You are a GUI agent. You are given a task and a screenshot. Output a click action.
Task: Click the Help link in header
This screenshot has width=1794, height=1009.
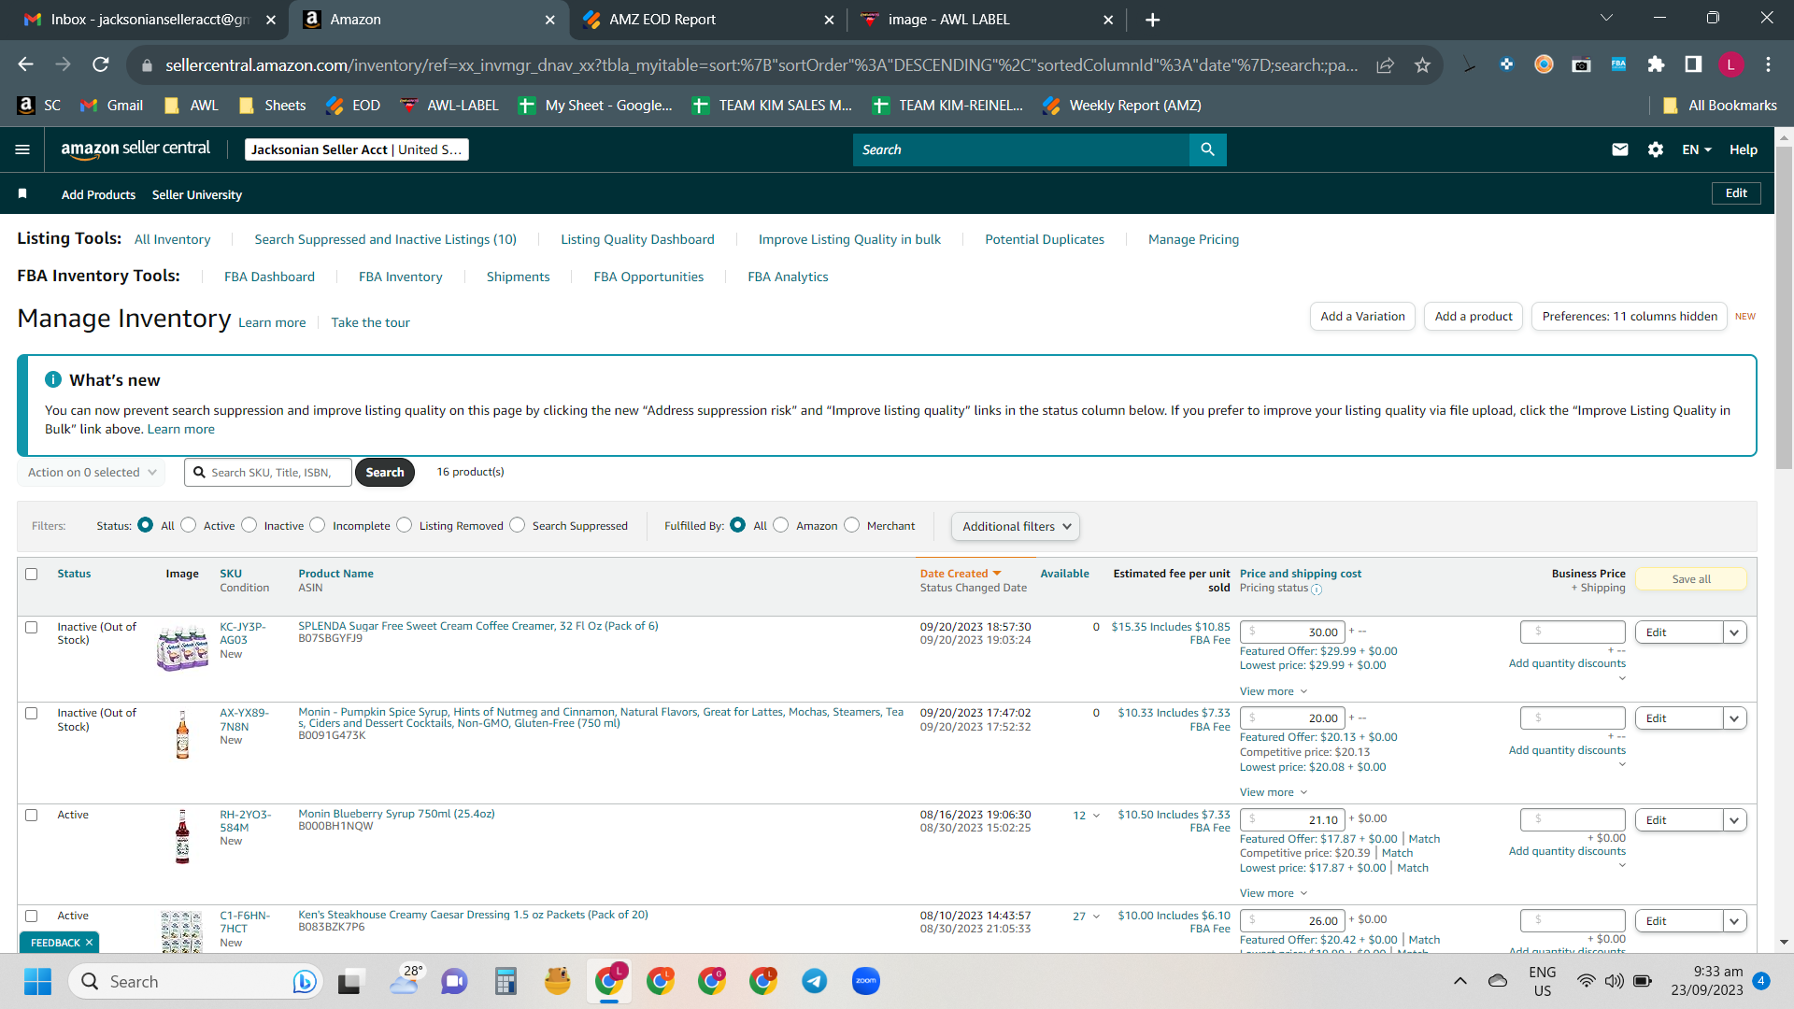tap(1743, 149)
